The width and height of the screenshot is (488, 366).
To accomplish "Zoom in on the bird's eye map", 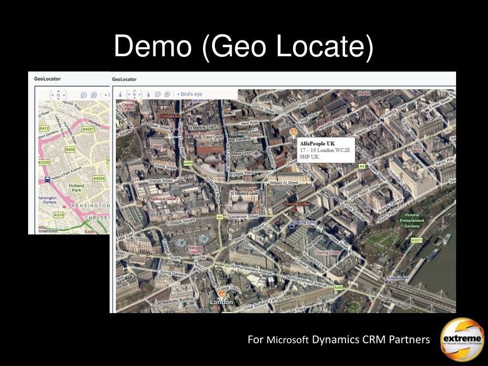I will [167, 94].
